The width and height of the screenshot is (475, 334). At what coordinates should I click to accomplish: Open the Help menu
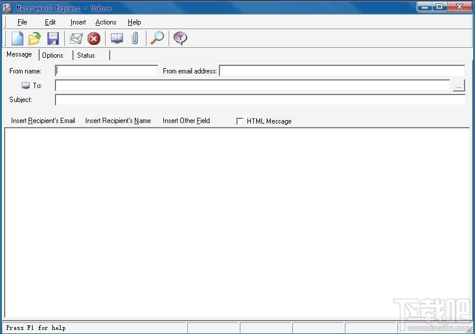[x=134, y=22]
